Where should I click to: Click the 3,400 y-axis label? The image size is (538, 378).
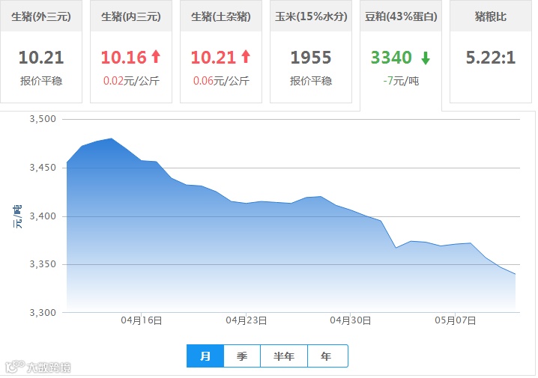click(x=43, y=216)
